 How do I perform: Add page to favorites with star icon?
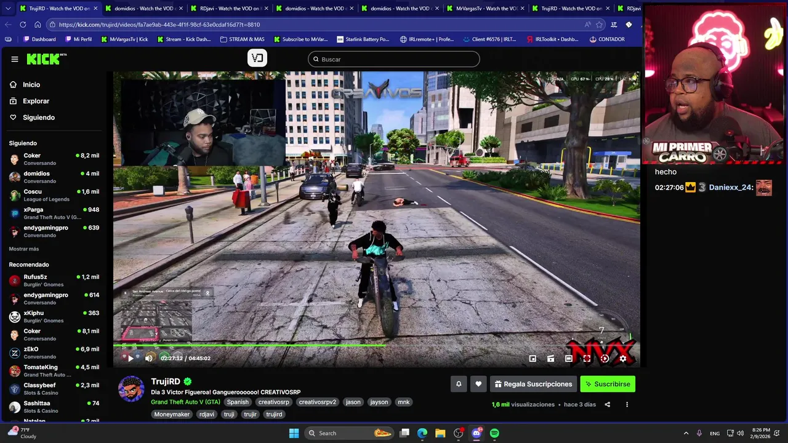(599, 25)
